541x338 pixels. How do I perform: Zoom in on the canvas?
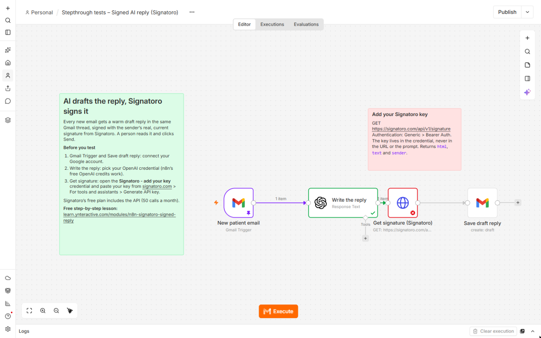point(43,311)
